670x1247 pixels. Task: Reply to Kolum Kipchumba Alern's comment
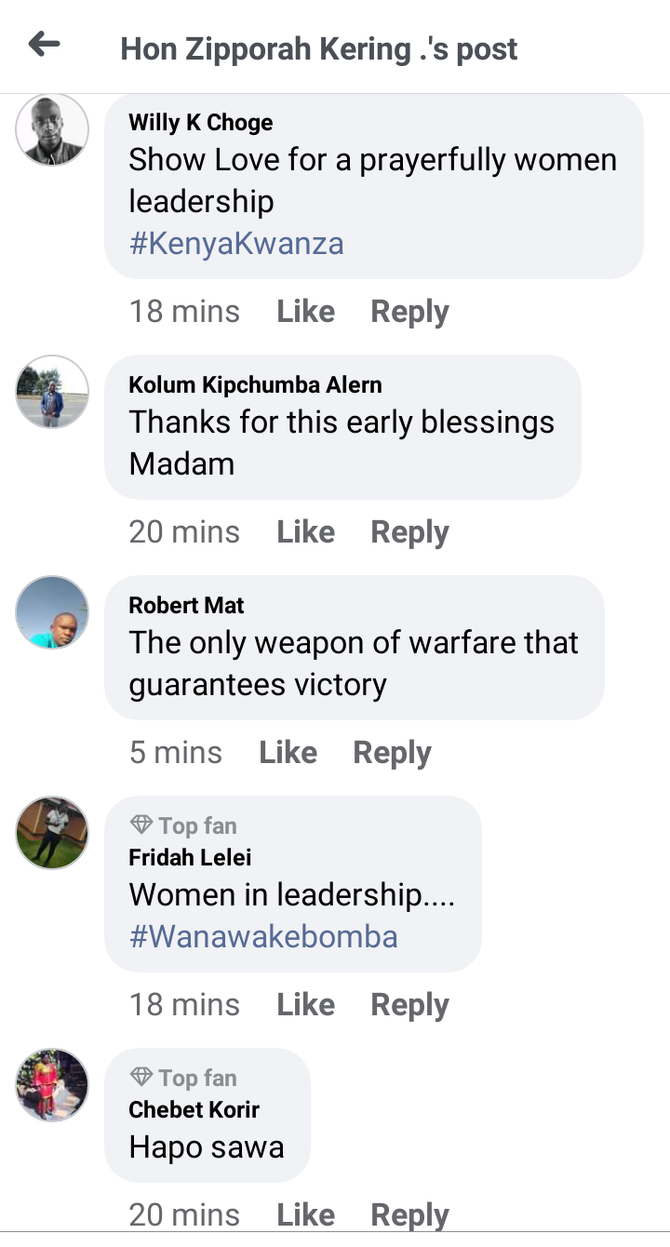point(409,532)
